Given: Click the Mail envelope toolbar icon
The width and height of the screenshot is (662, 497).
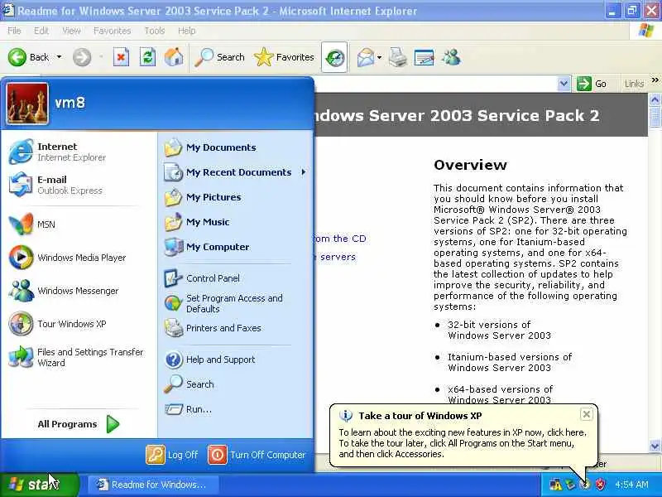Looking at the screenshot, I should pos(366,57).
